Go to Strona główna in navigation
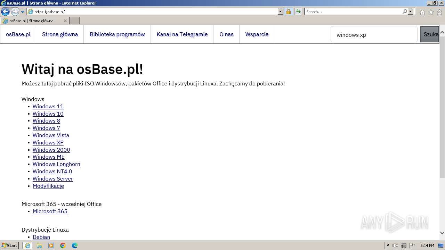The image size is (445, 250). [60, 34]
